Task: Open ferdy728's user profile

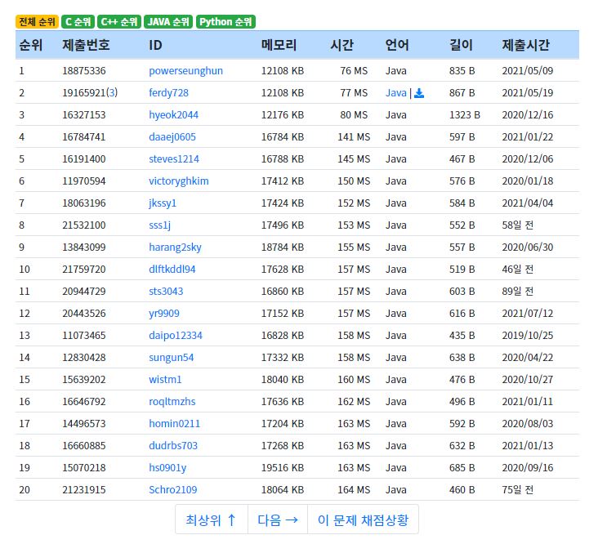Action: coord(168,93)
